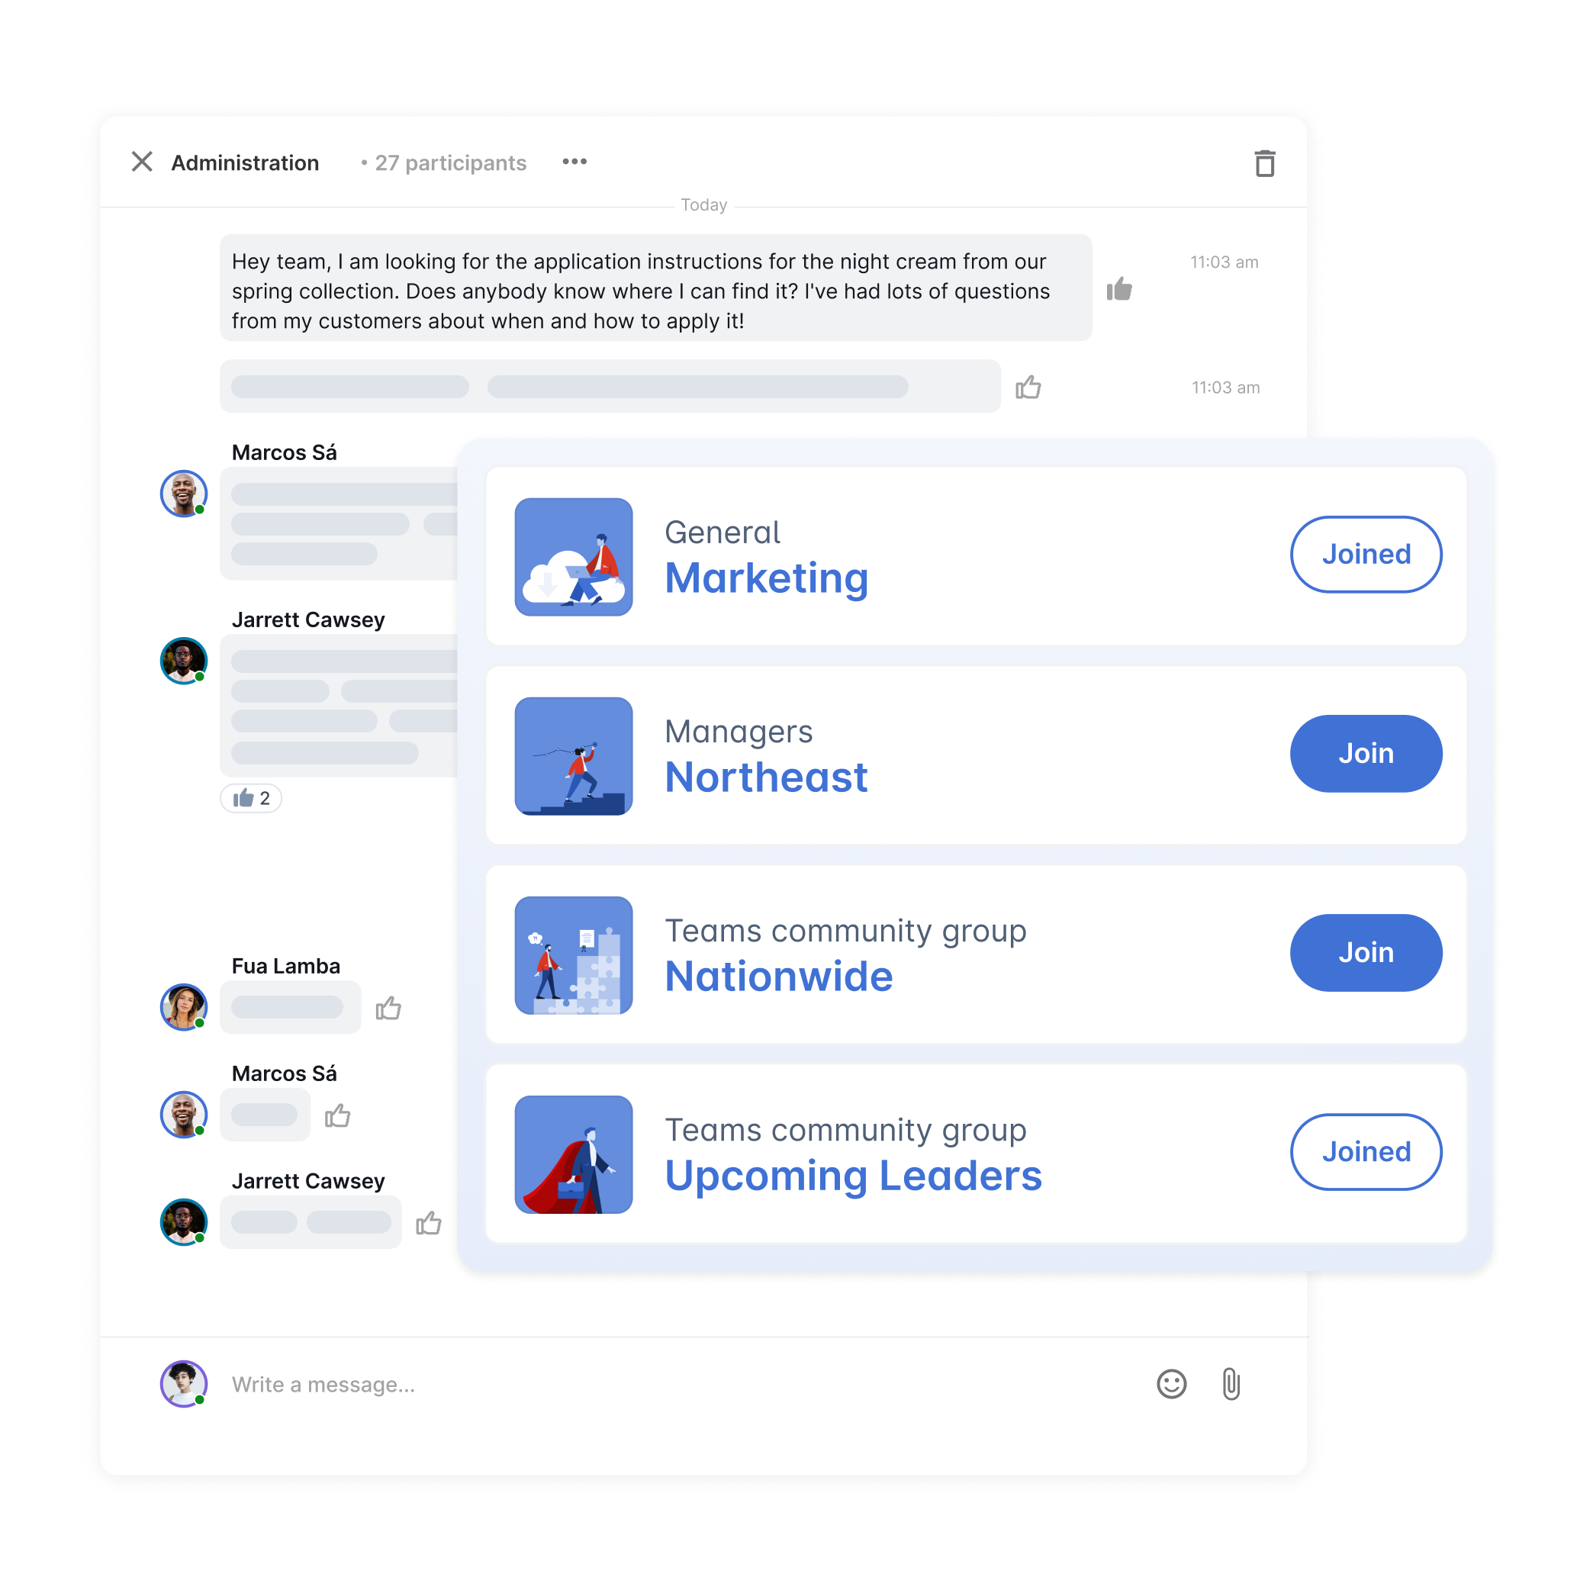
Task: Select the like count badge showing 2
Action: (256, 796)
